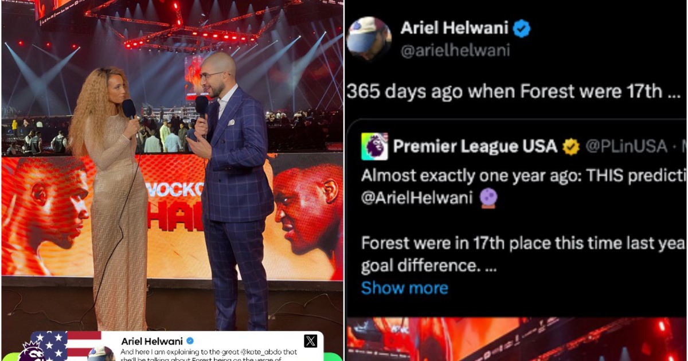Open Ariel Helwani's profile avatar in the tweet
The height and width of the screenshot is (361, 688).
[369, 39]
